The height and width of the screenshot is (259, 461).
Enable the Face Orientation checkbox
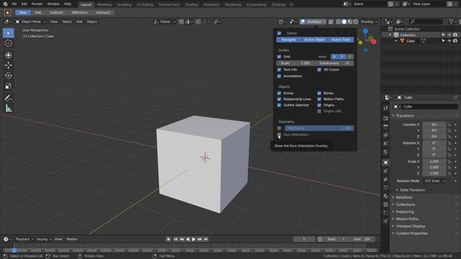pos(279,135)
